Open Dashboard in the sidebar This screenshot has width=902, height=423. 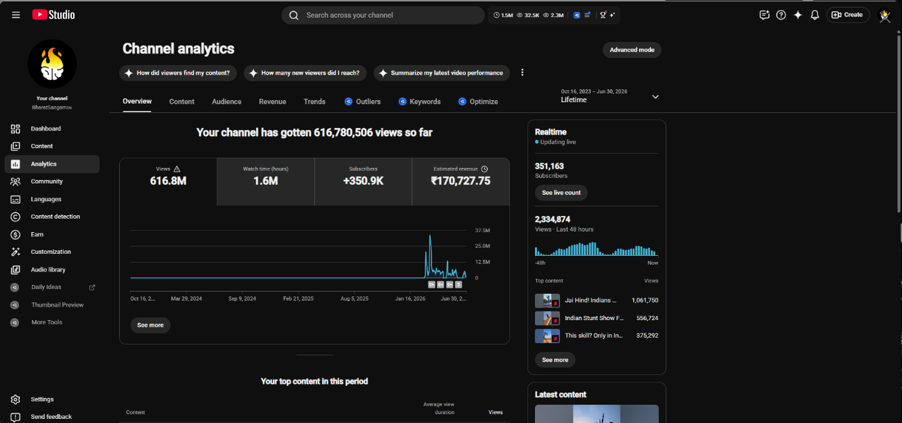(52, 129)
